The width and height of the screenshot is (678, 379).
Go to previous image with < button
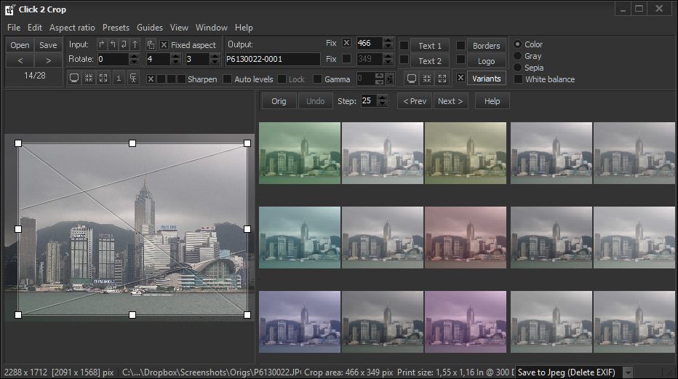tap(20, 60)
